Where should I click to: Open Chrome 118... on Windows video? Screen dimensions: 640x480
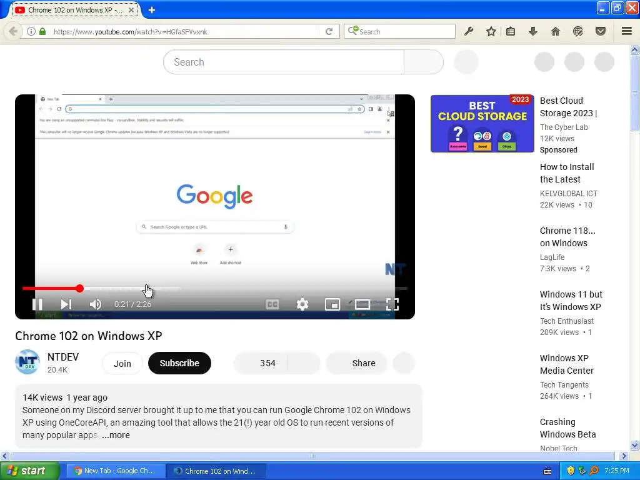coord(567,237)
